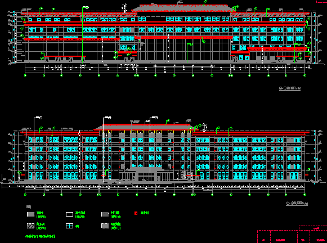
Task: Click the widest red text cell in title block
Action: click(x=284, y=237)
